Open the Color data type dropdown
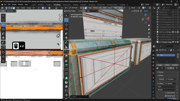The width and height of the screenshot is (180, 101). [166, 87]
